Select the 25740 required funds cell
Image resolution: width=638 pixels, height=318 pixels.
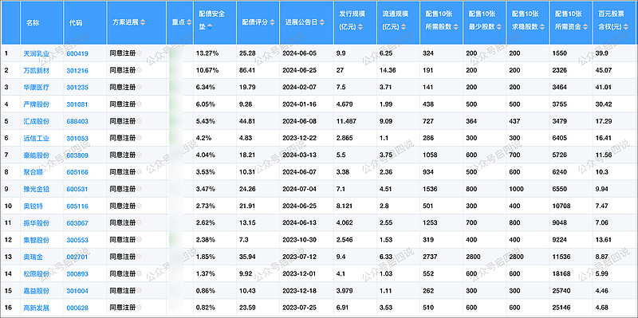tap(571, 291)
